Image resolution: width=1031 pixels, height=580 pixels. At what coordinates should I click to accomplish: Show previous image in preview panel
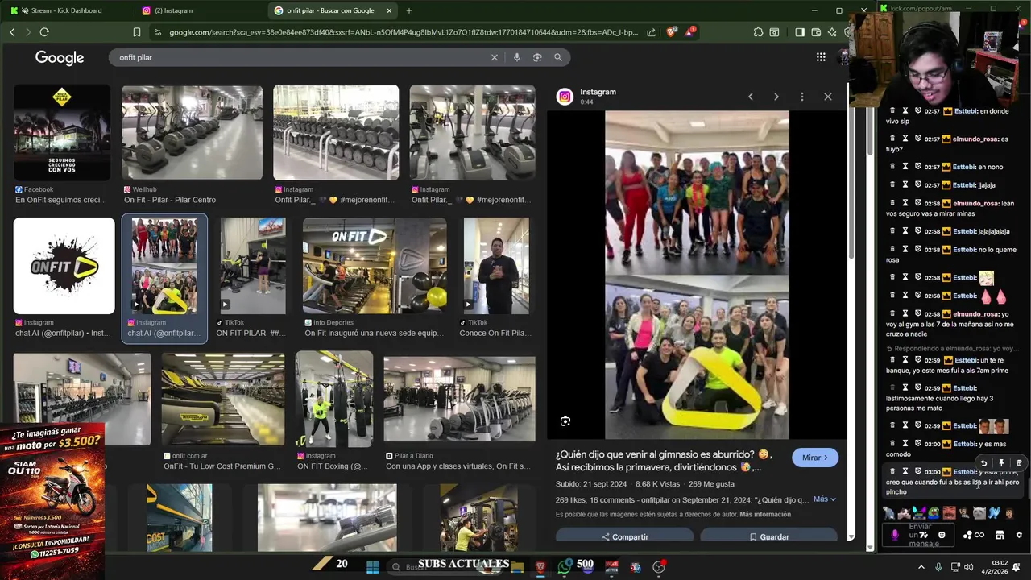point(750,97)
